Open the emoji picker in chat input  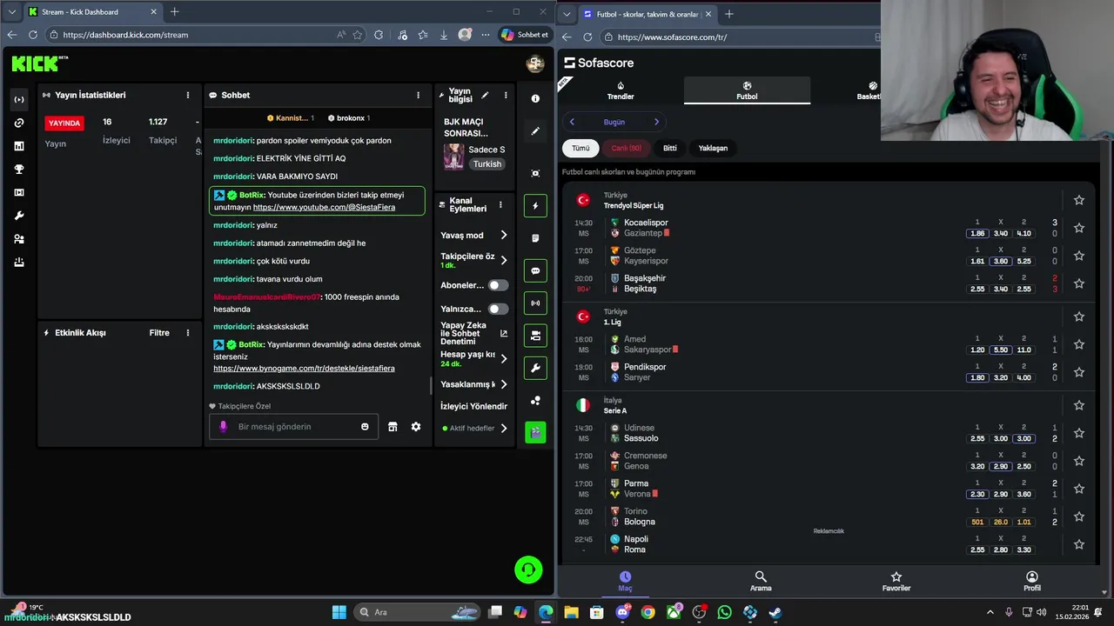(x=365, y=427)
